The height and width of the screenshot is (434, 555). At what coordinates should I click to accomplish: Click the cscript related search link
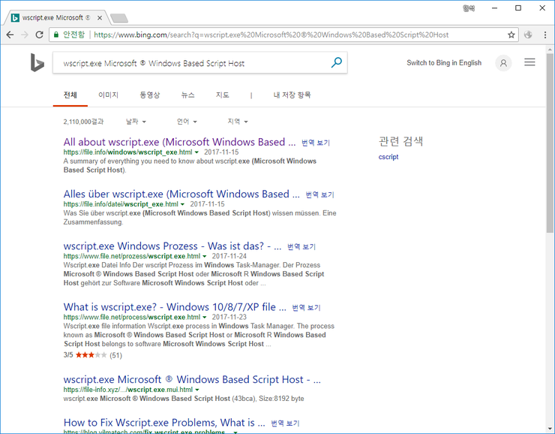tap(388, 157)
